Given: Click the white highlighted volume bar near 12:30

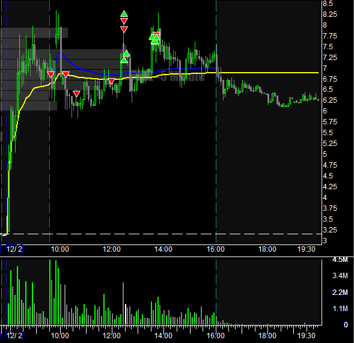Looking at the screenshot, I should point(126,314).
